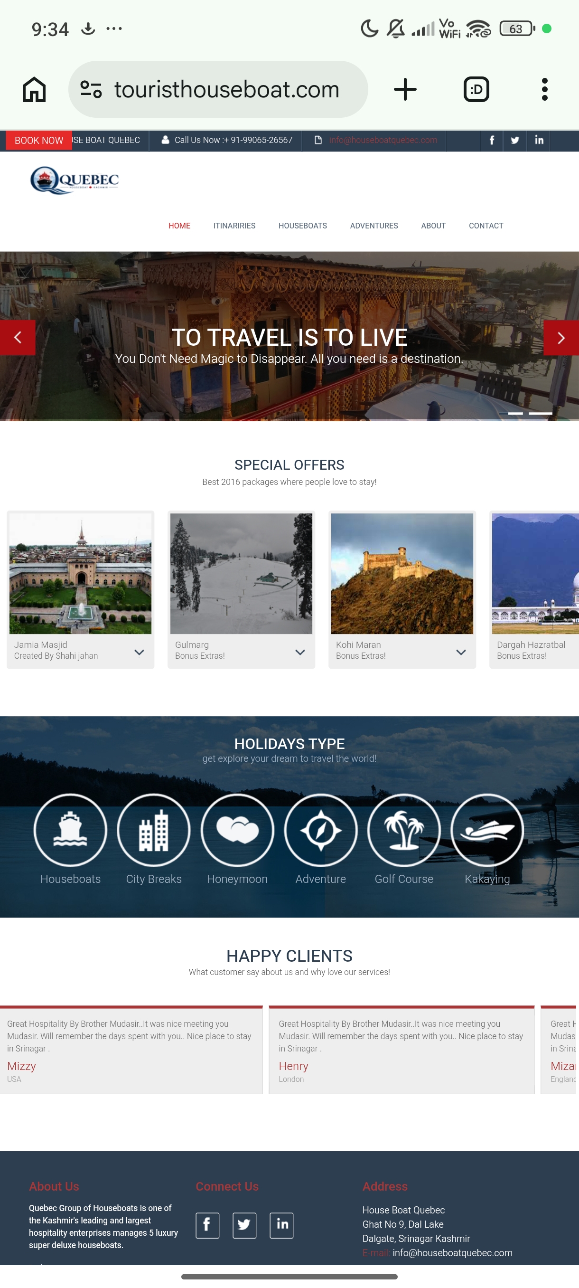
Task: Expand the Gulmarg offer chevron
Action: tap(300, 652)
